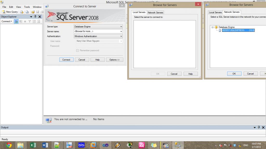The width and height of the screenshot is (266, 149).
Task: Open the Edit menu
Action: (11, 7)
